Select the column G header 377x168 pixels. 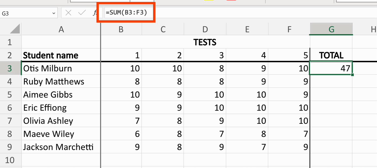pyautogui.click(x=331, y=28)
